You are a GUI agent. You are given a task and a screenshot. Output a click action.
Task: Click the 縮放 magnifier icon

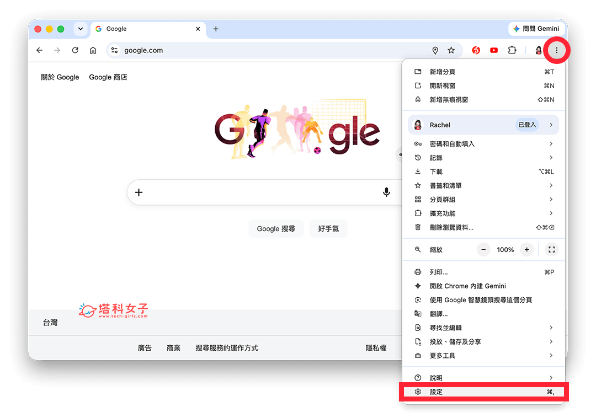point(418,249)
